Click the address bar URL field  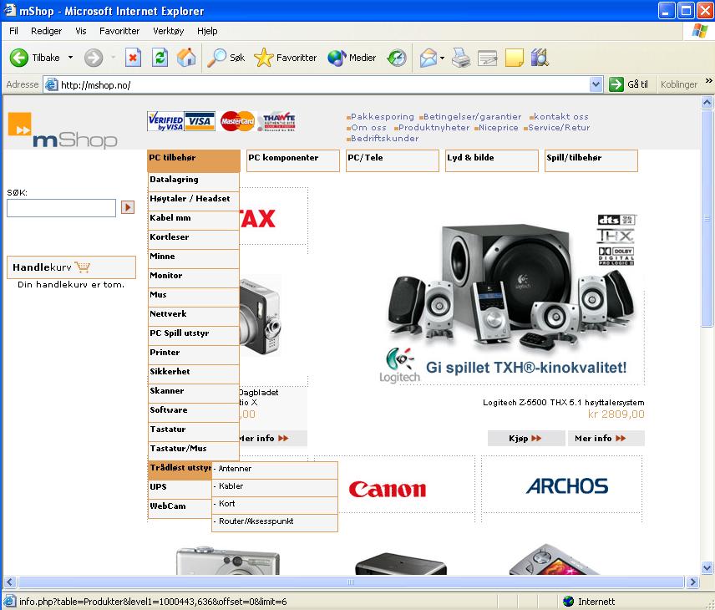pos(324,85)
